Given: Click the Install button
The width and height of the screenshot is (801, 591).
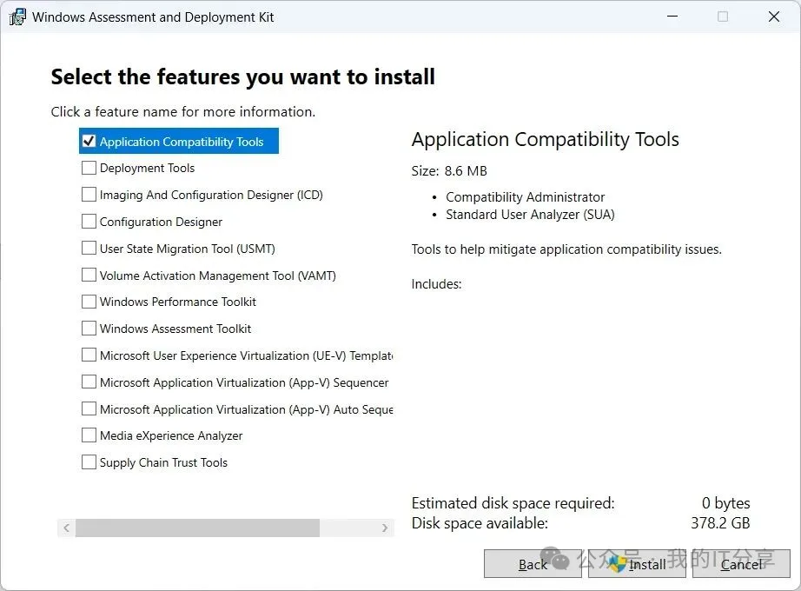Looking at the screenshot, I should [x=637, y=564].
